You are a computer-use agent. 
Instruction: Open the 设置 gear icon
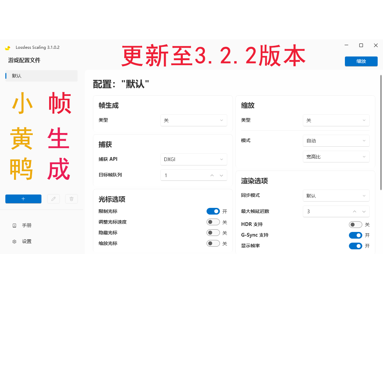pos(14,242)
